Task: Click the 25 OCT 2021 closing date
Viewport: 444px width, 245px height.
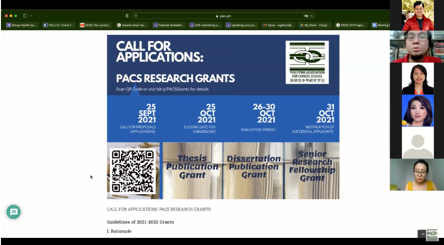Action: pos(207,113)
